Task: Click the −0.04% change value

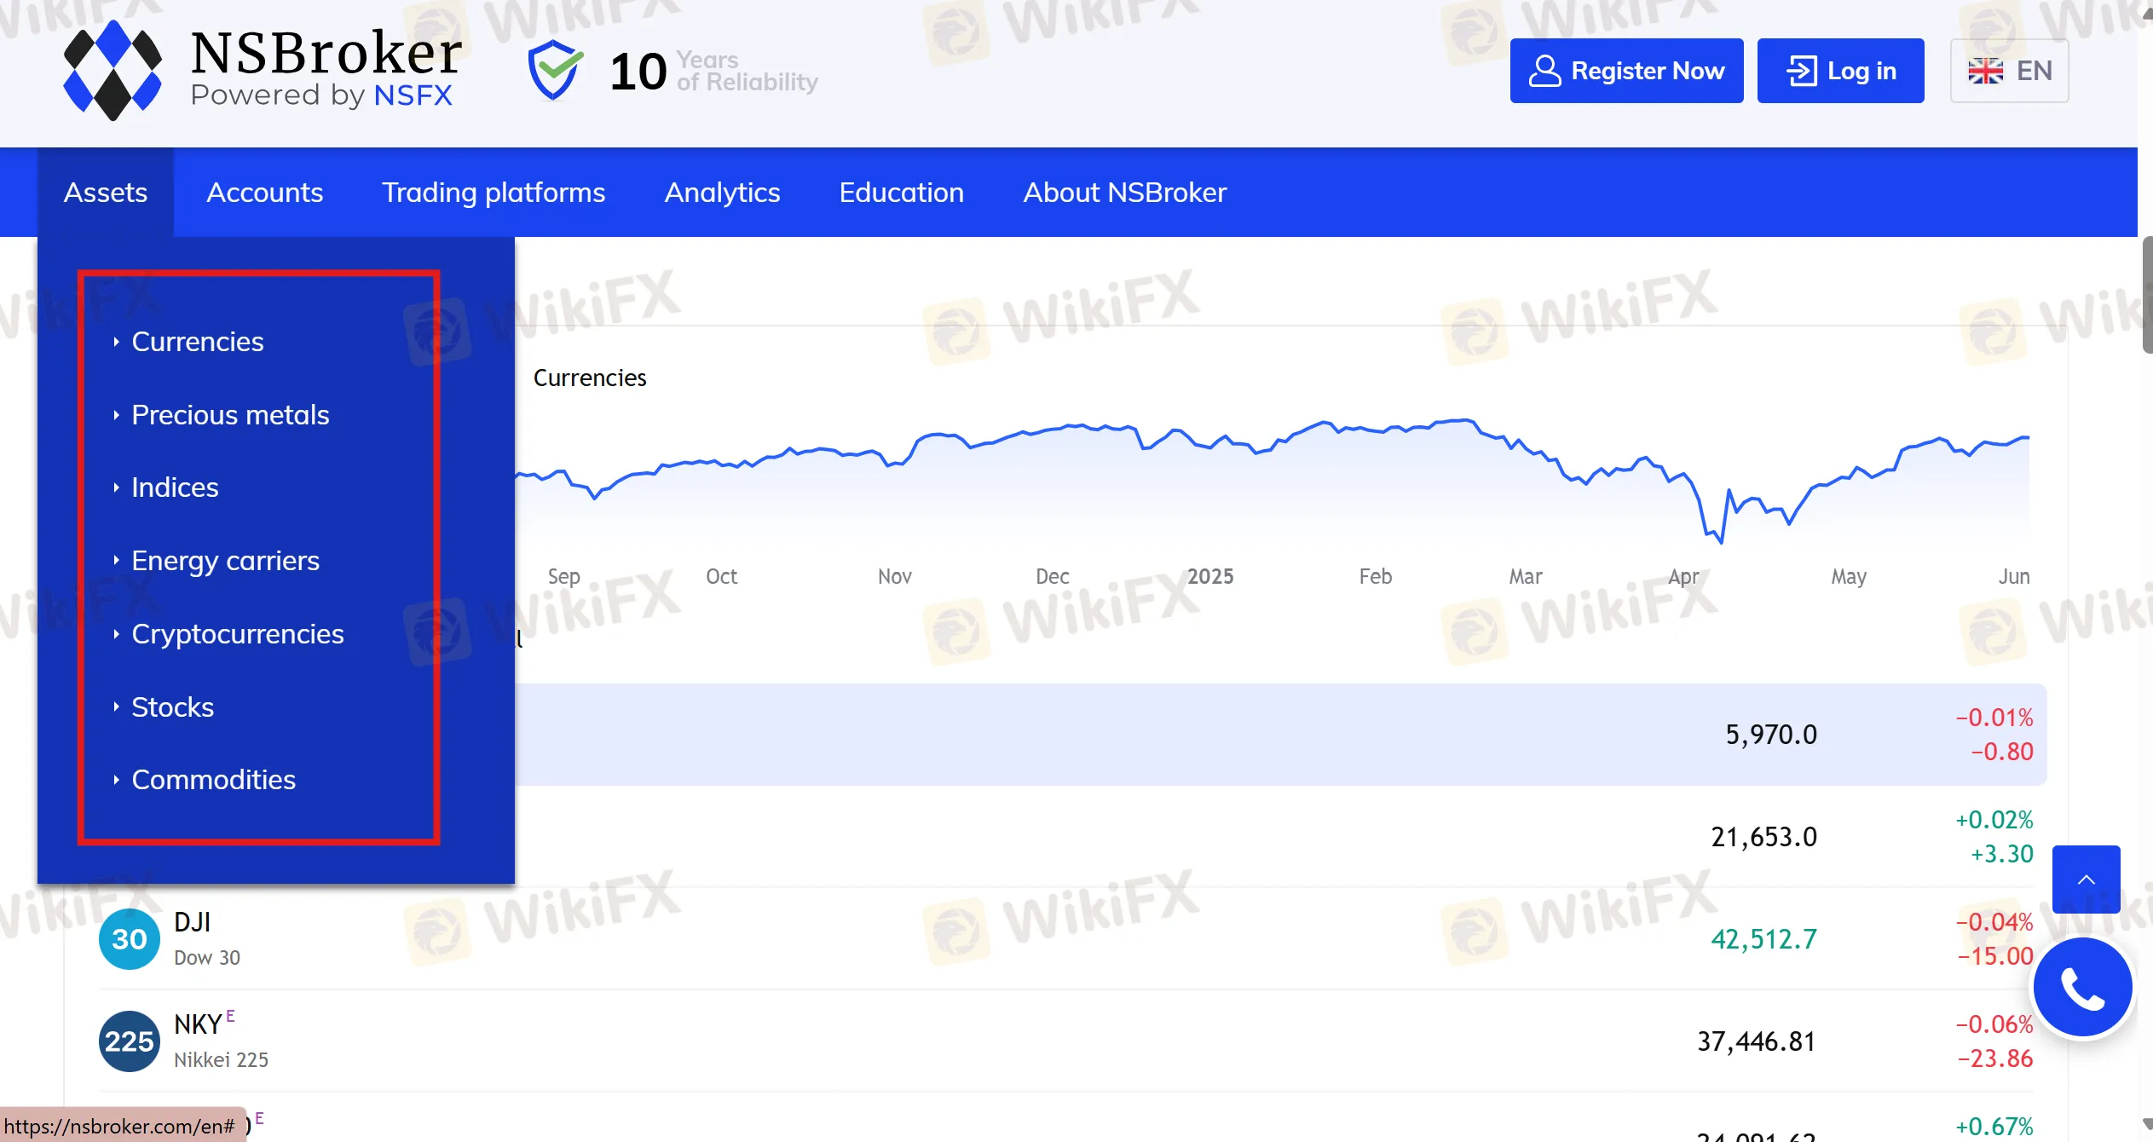Action: (x=1994, y=922)
